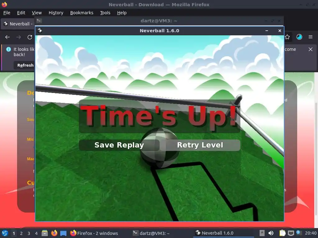Screen dimensions: 318x238
Task: Switch to workspace 3
Action: tap(29, 233)
